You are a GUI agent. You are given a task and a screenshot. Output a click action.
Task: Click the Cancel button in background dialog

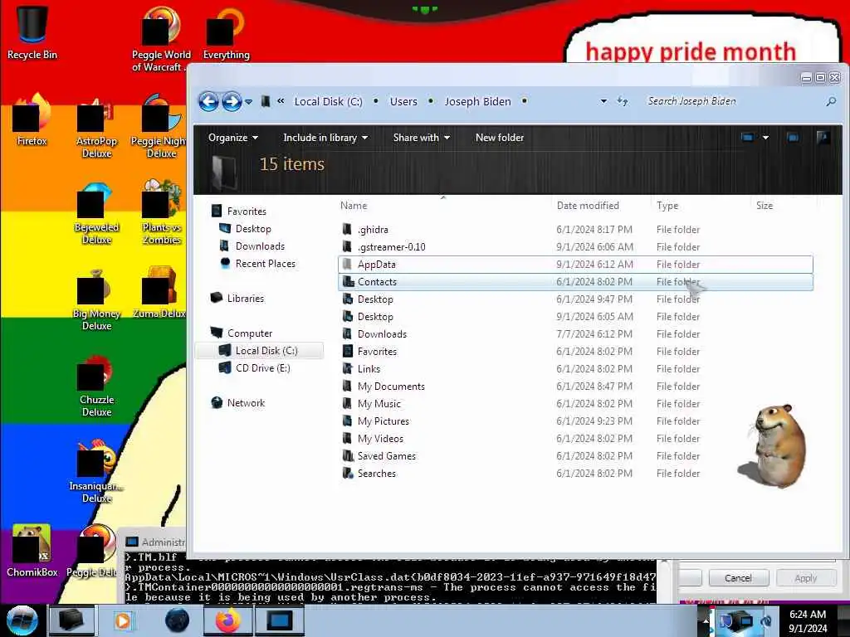point(738,578)
